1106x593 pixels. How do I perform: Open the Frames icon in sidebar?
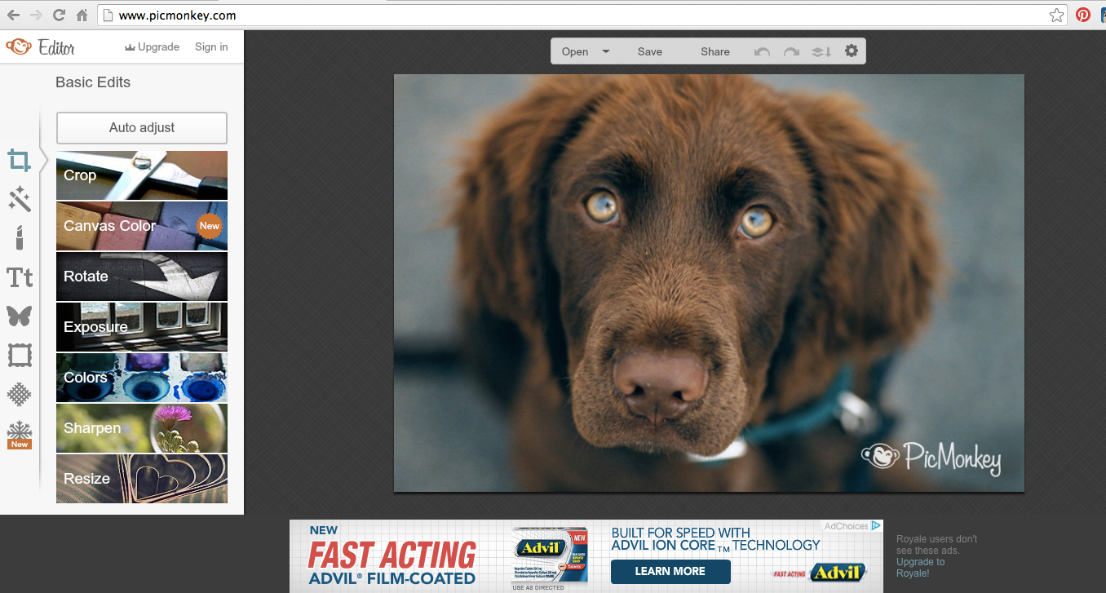20,356
